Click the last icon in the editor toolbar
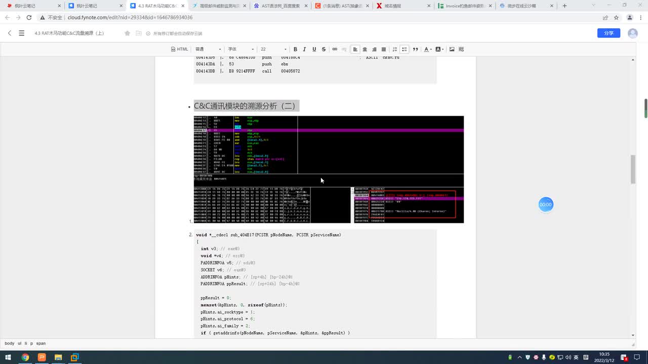 point(461,49)
